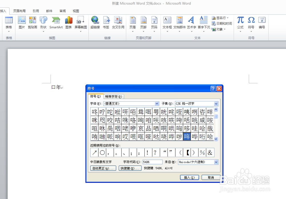Click the 取消 button
Screen dimensions: 286x199
[x=211, y=177]
